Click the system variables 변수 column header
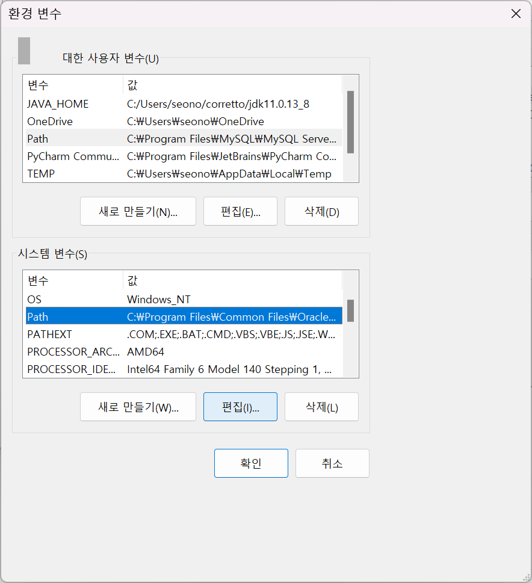 click(74, 281)
